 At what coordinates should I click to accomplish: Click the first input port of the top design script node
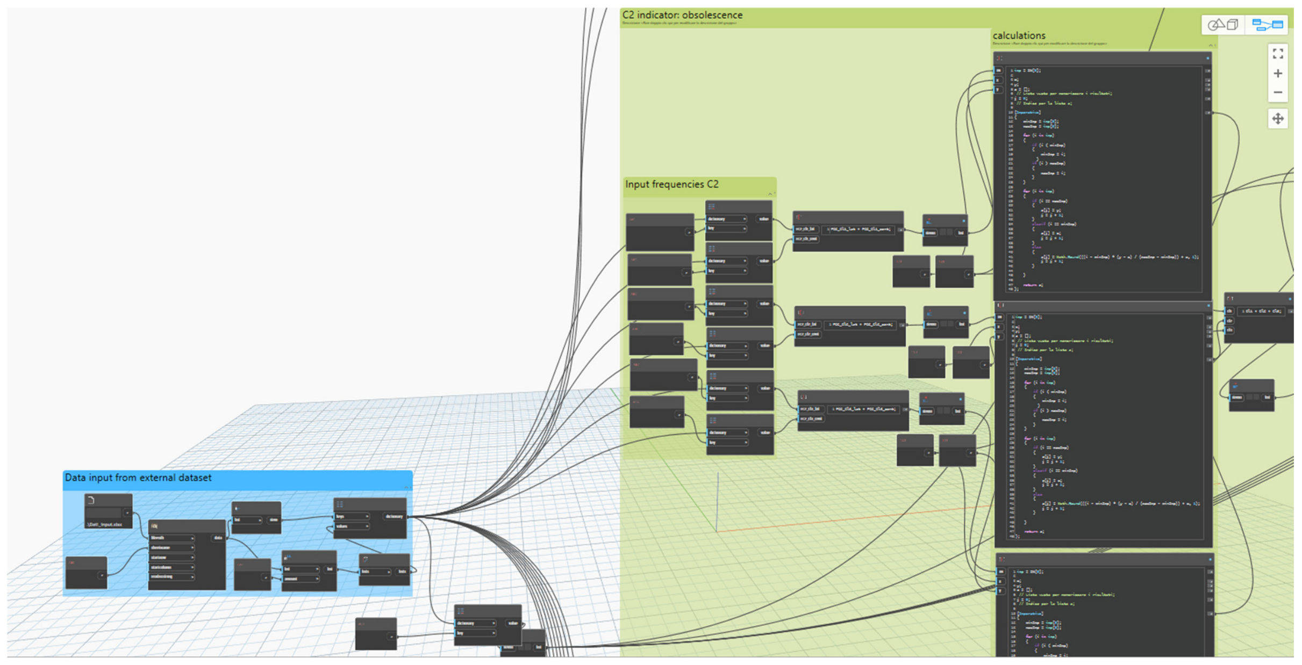[x=999, y=70]
